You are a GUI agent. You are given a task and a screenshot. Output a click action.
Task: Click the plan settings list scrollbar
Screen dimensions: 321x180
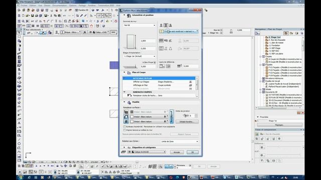197,87
